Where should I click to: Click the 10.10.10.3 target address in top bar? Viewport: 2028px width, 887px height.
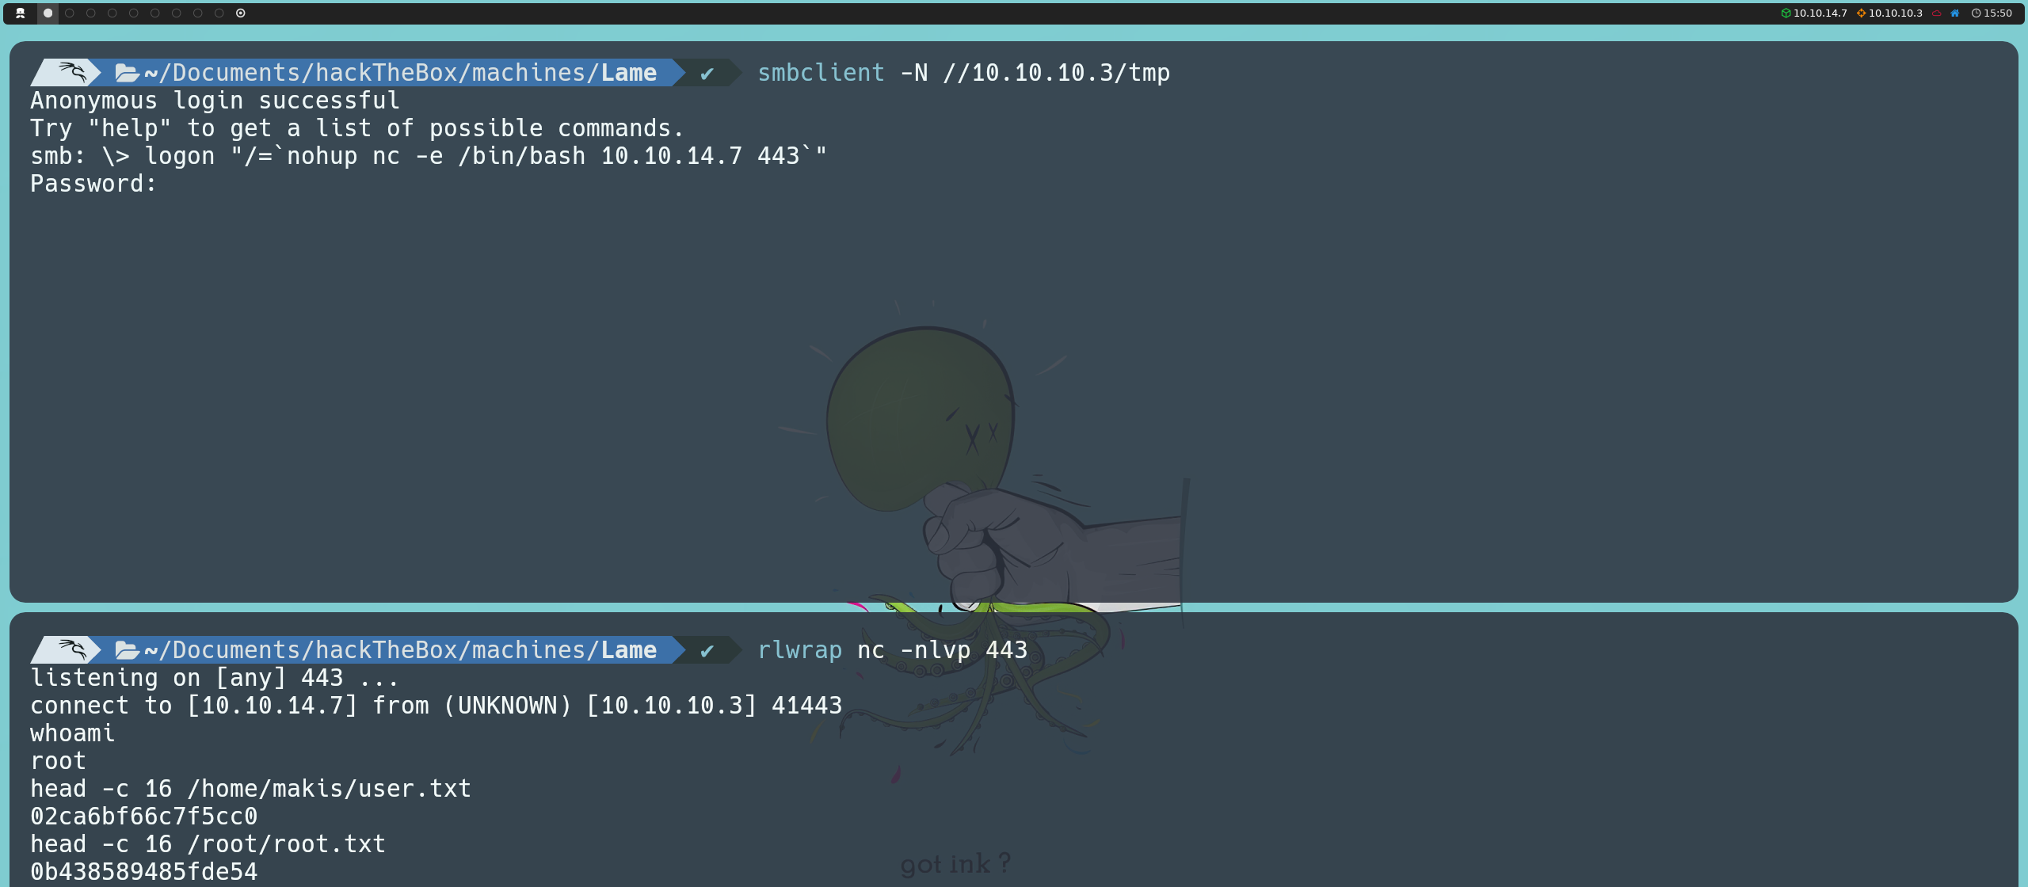[x=1895, y=13]
